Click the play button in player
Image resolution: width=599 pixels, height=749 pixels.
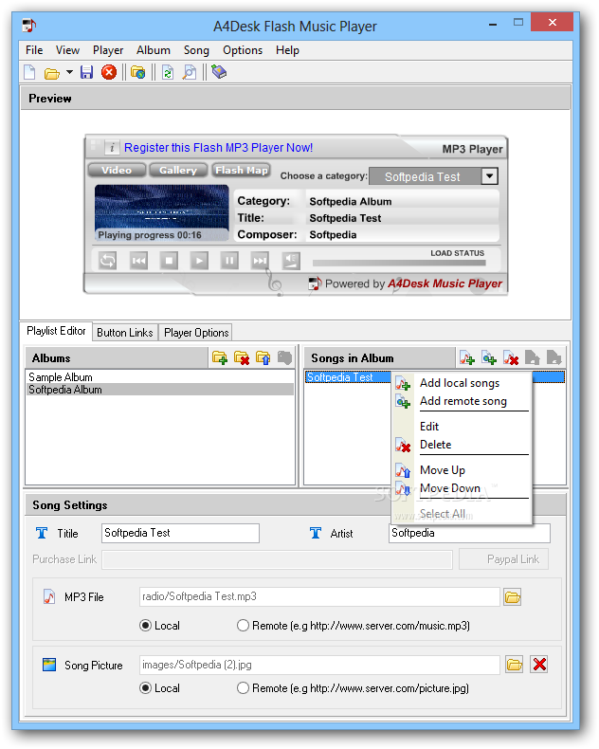pyautogui.click(x=199, y=261)
